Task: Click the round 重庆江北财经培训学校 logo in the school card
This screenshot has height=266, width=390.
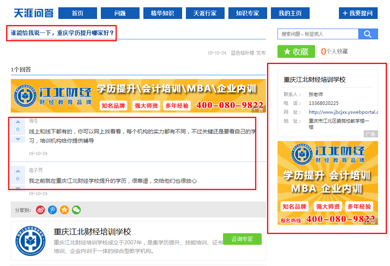Action: [30, 241]
